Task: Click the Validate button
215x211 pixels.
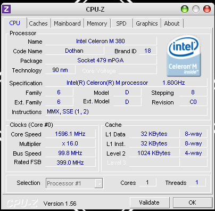Action: (x=150, y=202)
